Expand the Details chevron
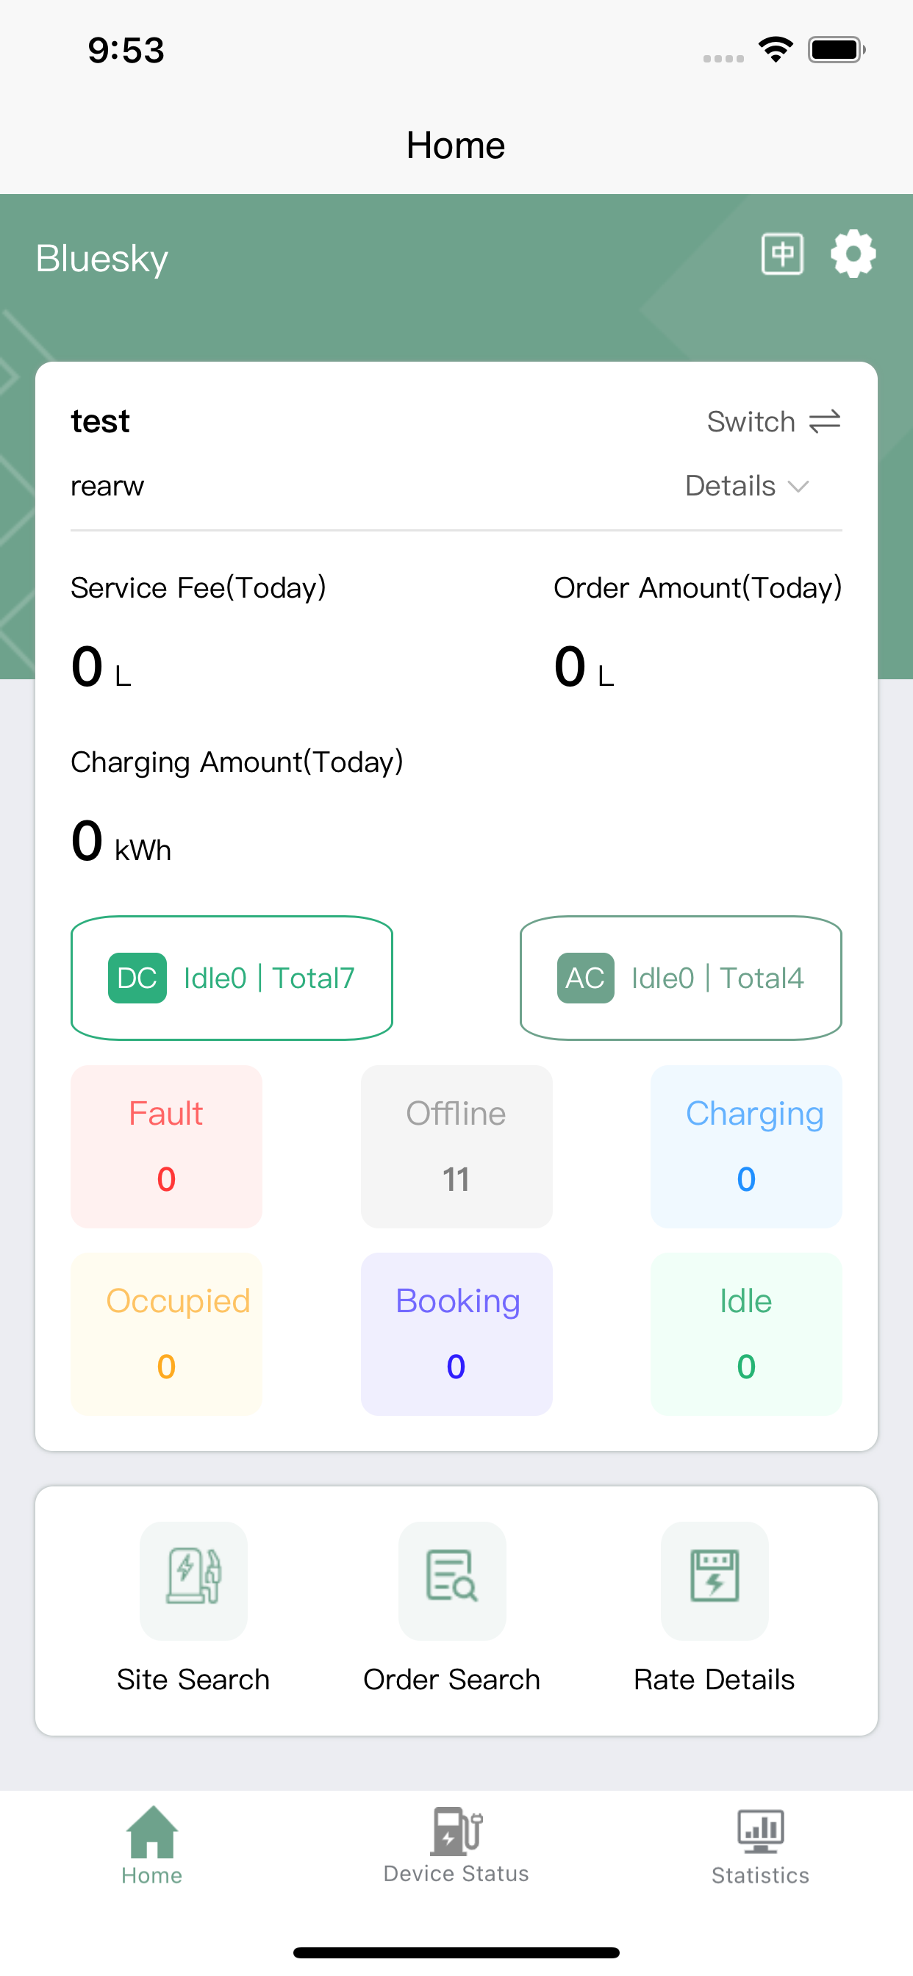913x1976 pixels. tap(798, 487)
